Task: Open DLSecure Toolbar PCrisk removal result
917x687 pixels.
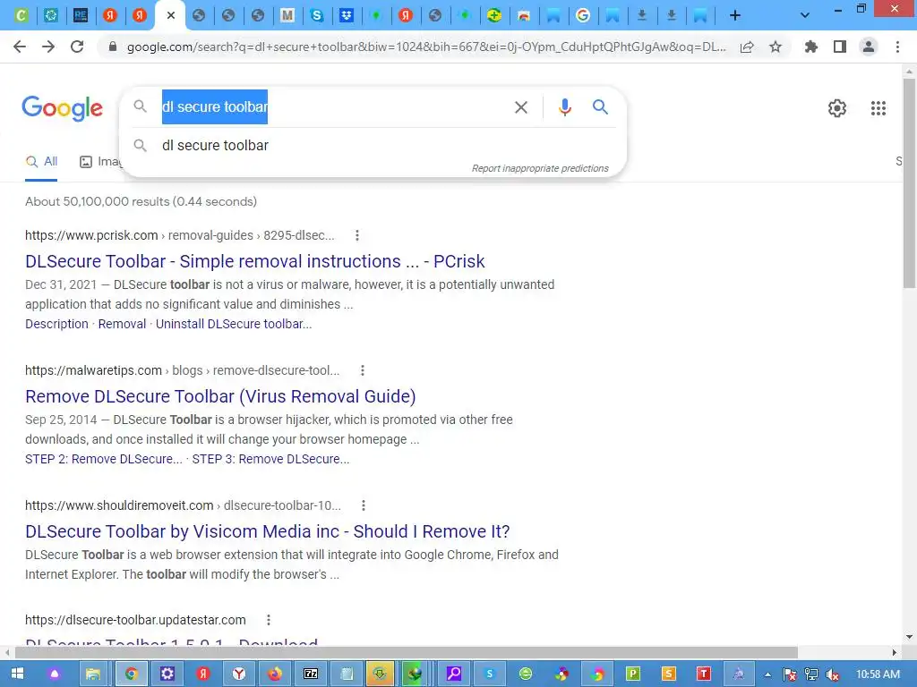Action: tap(255, 261)
